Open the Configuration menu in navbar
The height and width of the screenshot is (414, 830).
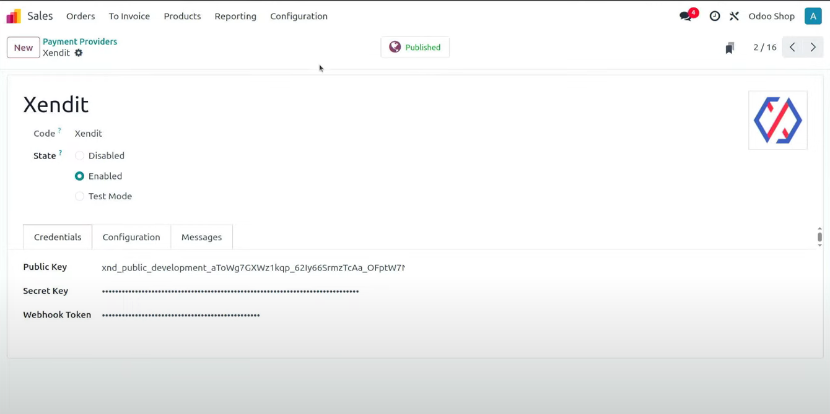[299, 16]
